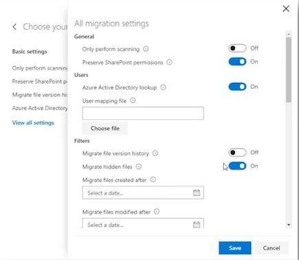The height and width of the screenshot is (260, 299).
Task: Click the All migration settings title
Action: point(112,23)
